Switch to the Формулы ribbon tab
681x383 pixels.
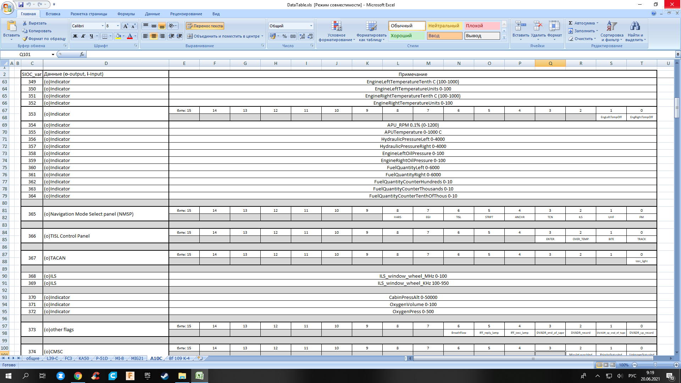(x=126, y=14)
